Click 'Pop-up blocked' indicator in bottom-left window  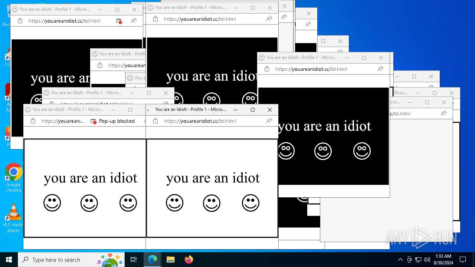pos(113,121)
